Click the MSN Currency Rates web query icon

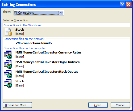pos(8,55)
